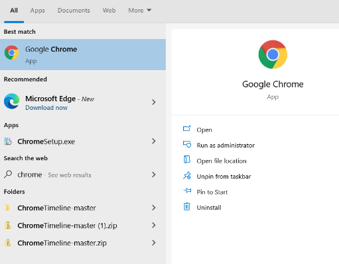
Task: Expand ChromeTimeline-master folder chevron
Action: tap(154, 208)
